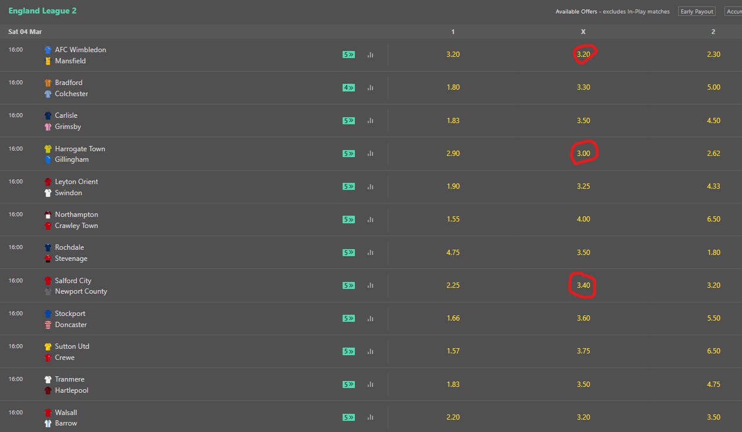View stats icon for Harrogate Town v Gillingham
The width and height of the screenshot is (742, 432).
coord(370,154)
